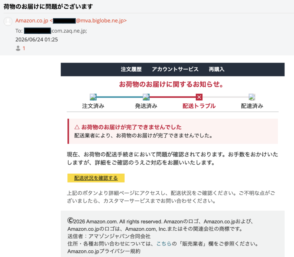Click the red X delivery trouble marker

click(199, 97)
